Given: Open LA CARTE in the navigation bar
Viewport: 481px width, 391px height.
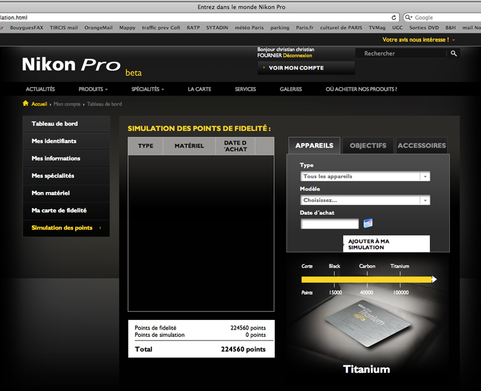Looking at the screenshot, I should pos(200,89).
